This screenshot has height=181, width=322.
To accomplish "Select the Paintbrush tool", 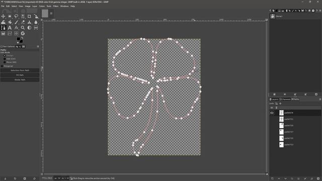I will [16, 22].
